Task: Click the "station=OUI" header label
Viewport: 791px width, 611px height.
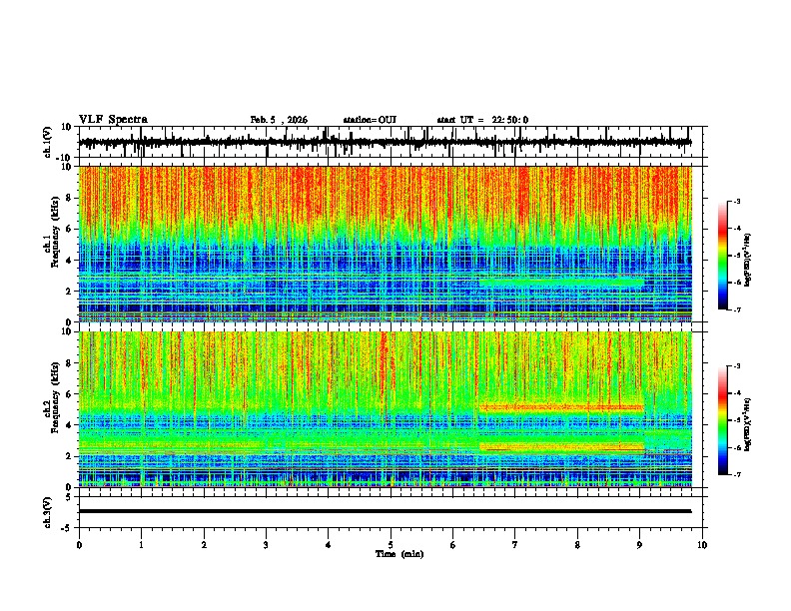Action: [370, 120]
